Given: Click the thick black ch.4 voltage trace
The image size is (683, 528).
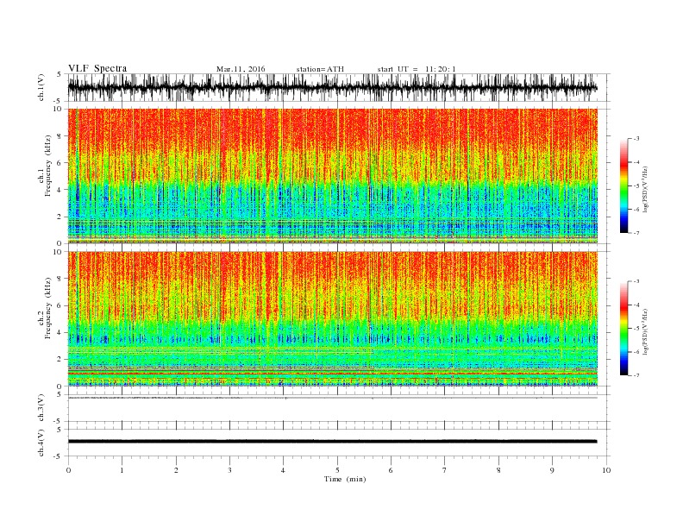Looking at the screenshot, I should click(x=332, y=442).
